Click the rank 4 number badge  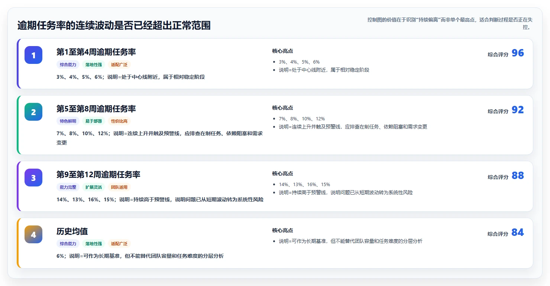point(33,234)
